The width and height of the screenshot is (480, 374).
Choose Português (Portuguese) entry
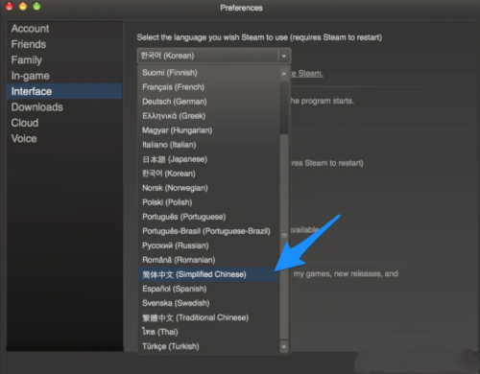(208, 217)
